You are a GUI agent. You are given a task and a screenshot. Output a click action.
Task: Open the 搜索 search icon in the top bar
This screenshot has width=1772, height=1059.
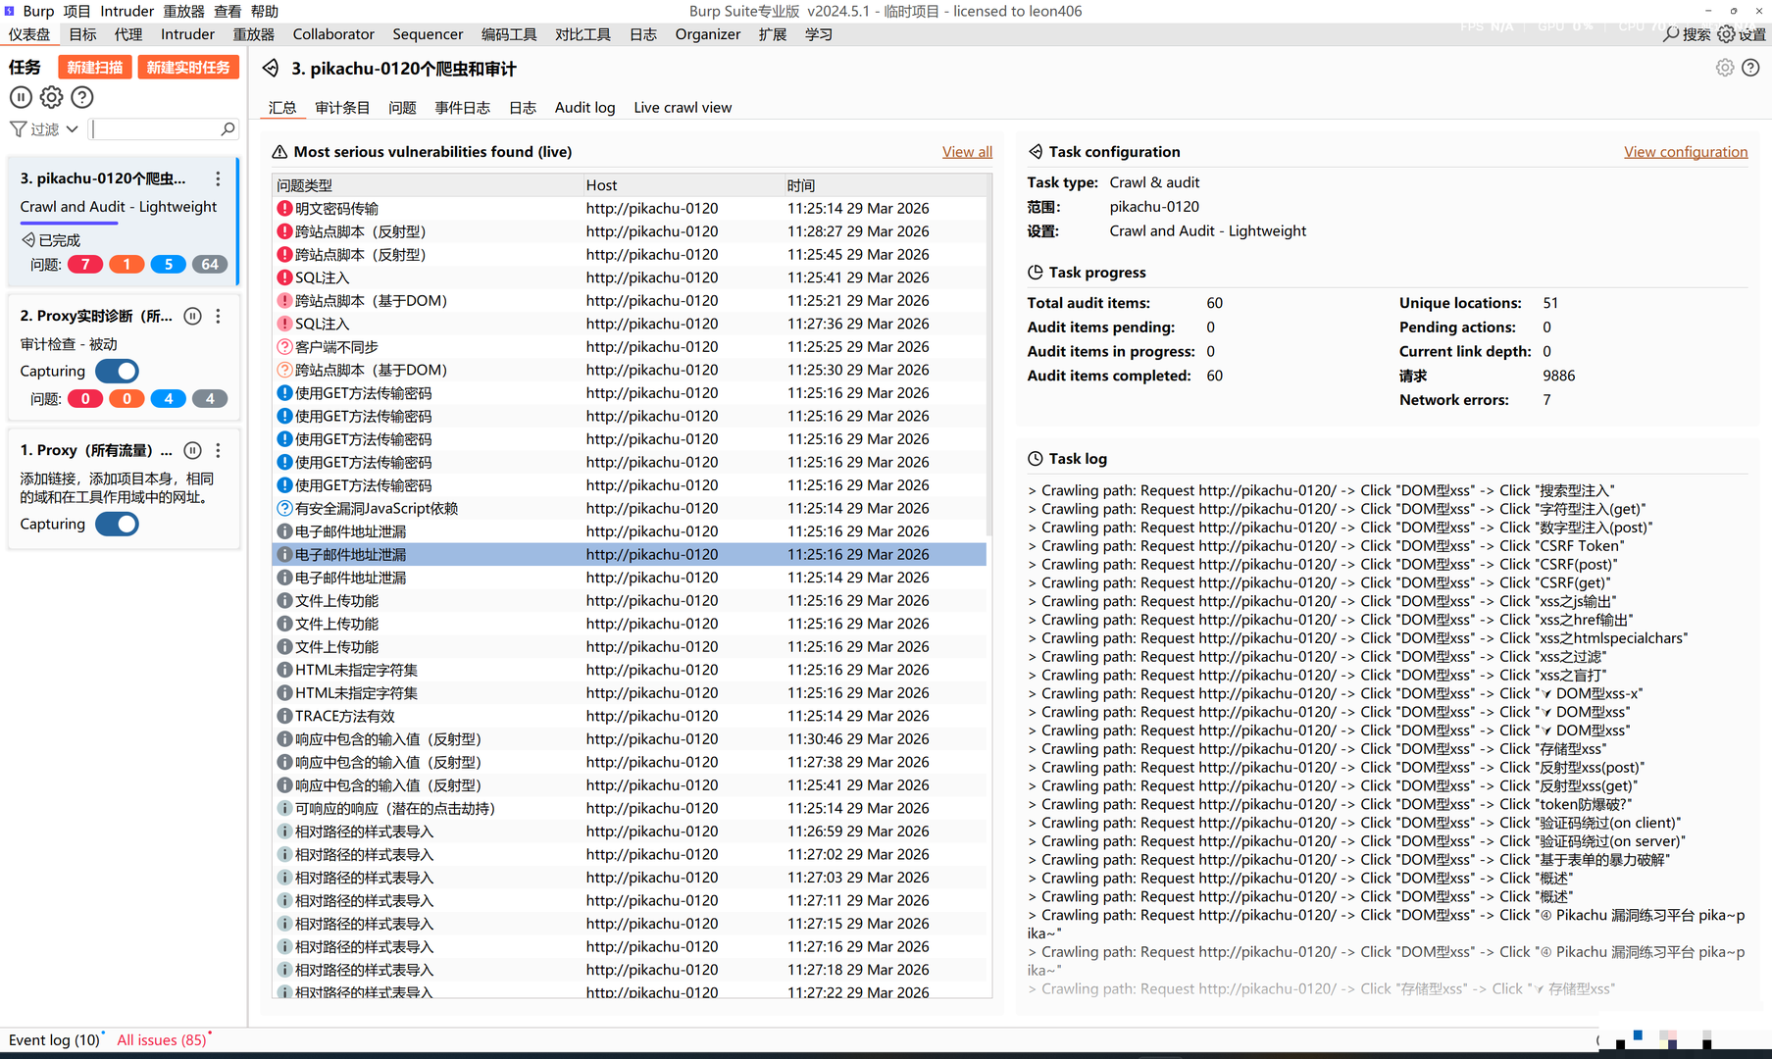pyautogui.click(x=1671, y=34)
